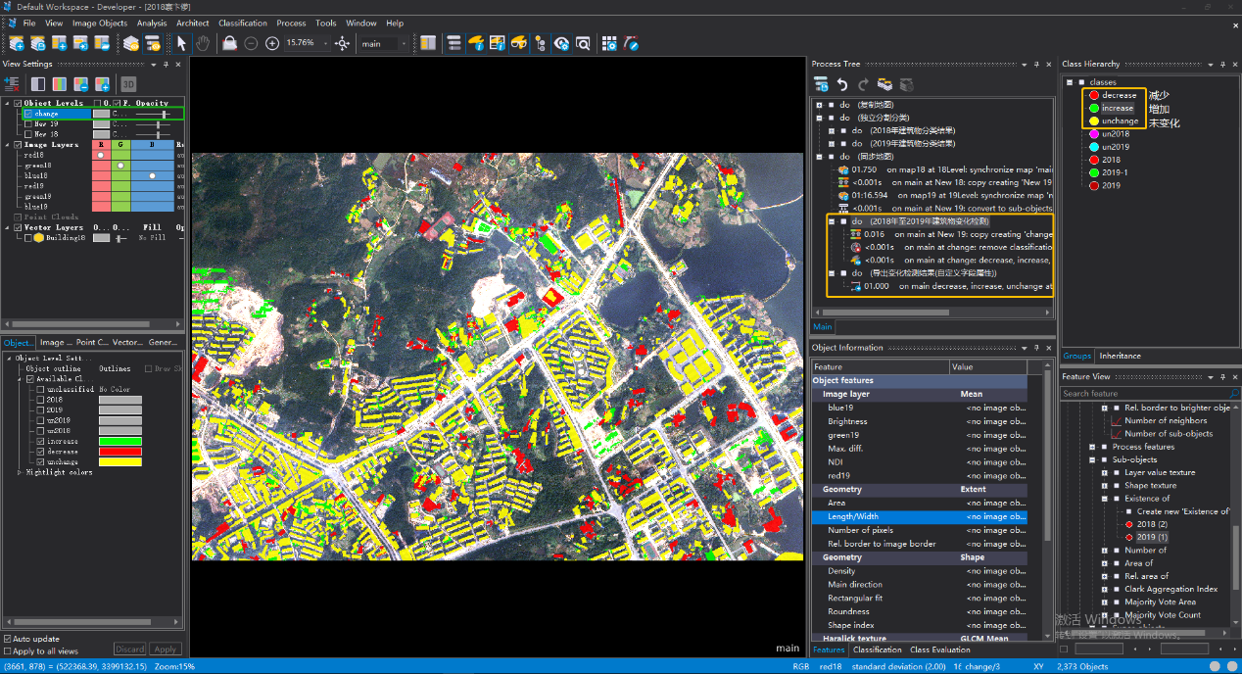Click the Discard button
The image size is (1242, 674).
pos(130,650)
